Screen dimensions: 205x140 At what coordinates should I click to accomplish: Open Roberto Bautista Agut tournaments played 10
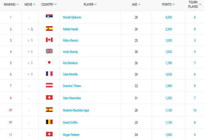pyautogui.click(x=195, y=110)
